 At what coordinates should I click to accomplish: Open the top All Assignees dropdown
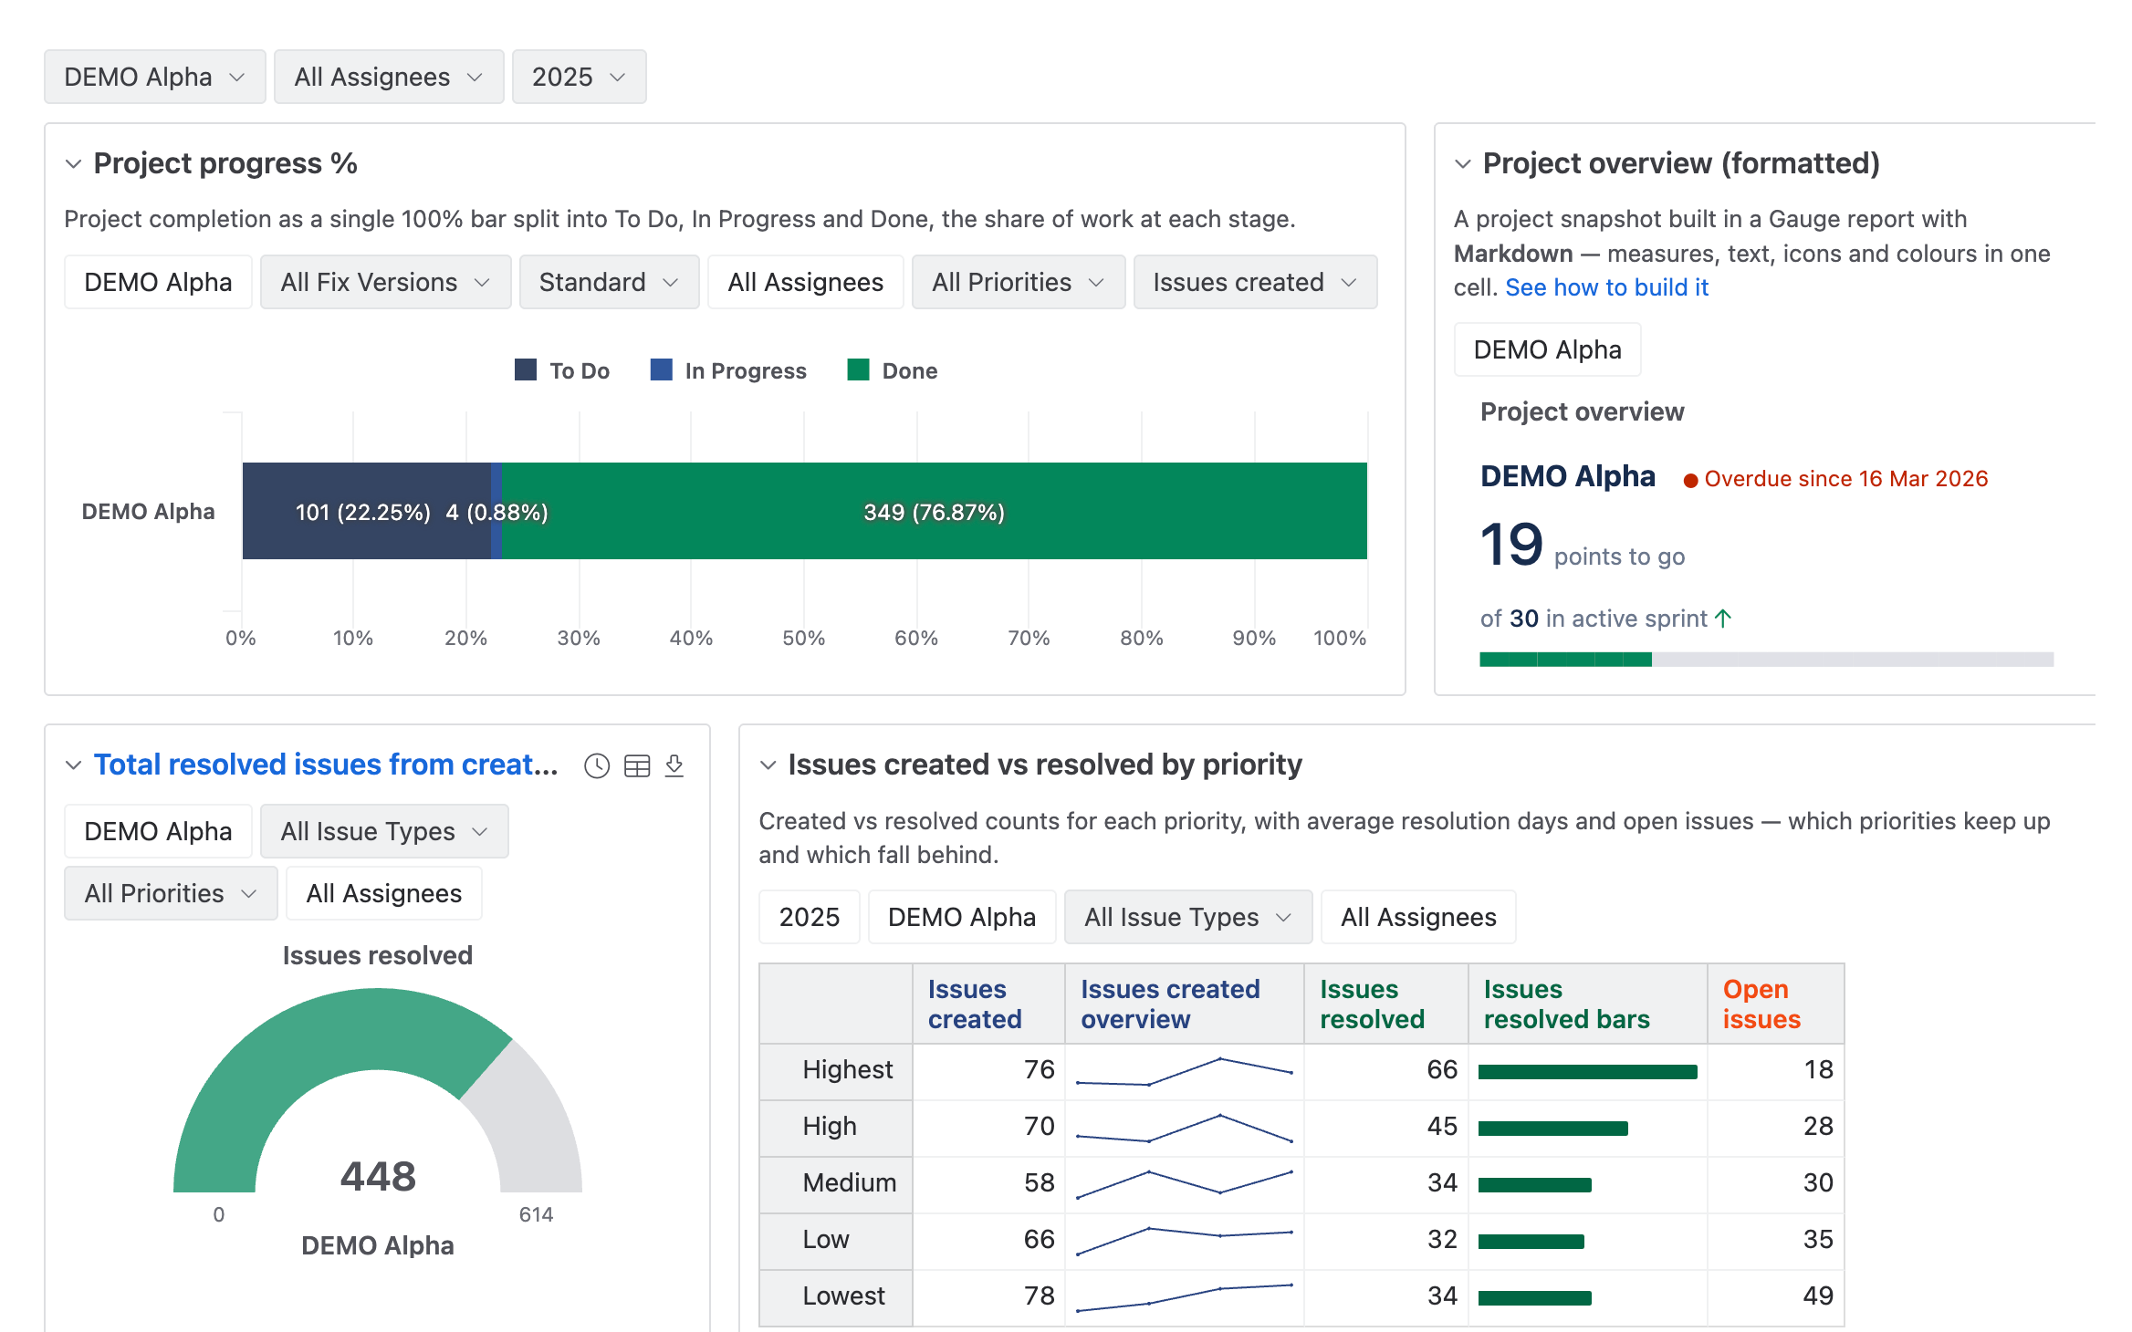[x=389, y=77]
